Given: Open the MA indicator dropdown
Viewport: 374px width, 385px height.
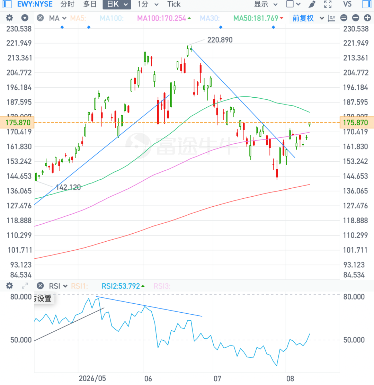Looking at the screenshot, I should click(58, 18).
